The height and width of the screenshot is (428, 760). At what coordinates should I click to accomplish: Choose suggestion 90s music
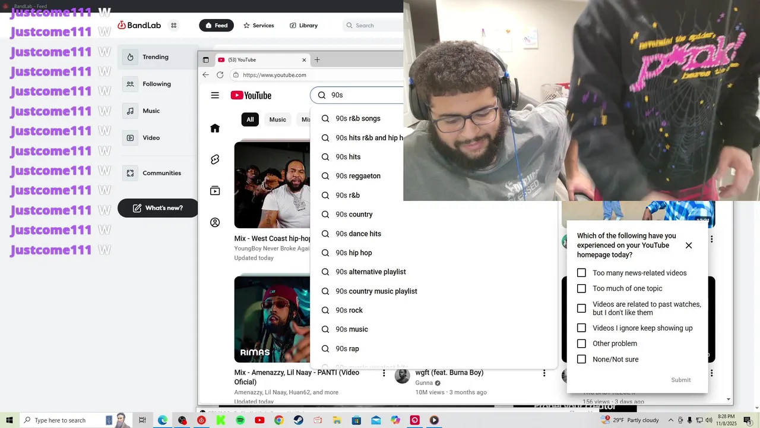coord(433,329)
